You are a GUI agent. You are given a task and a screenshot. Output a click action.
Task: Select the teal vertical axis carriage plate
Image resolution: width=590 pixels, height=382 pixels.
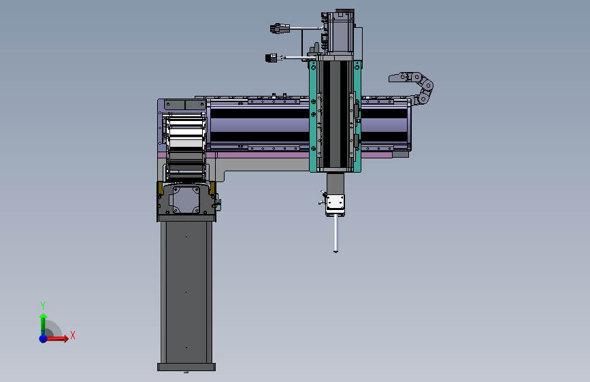[313, 116]
